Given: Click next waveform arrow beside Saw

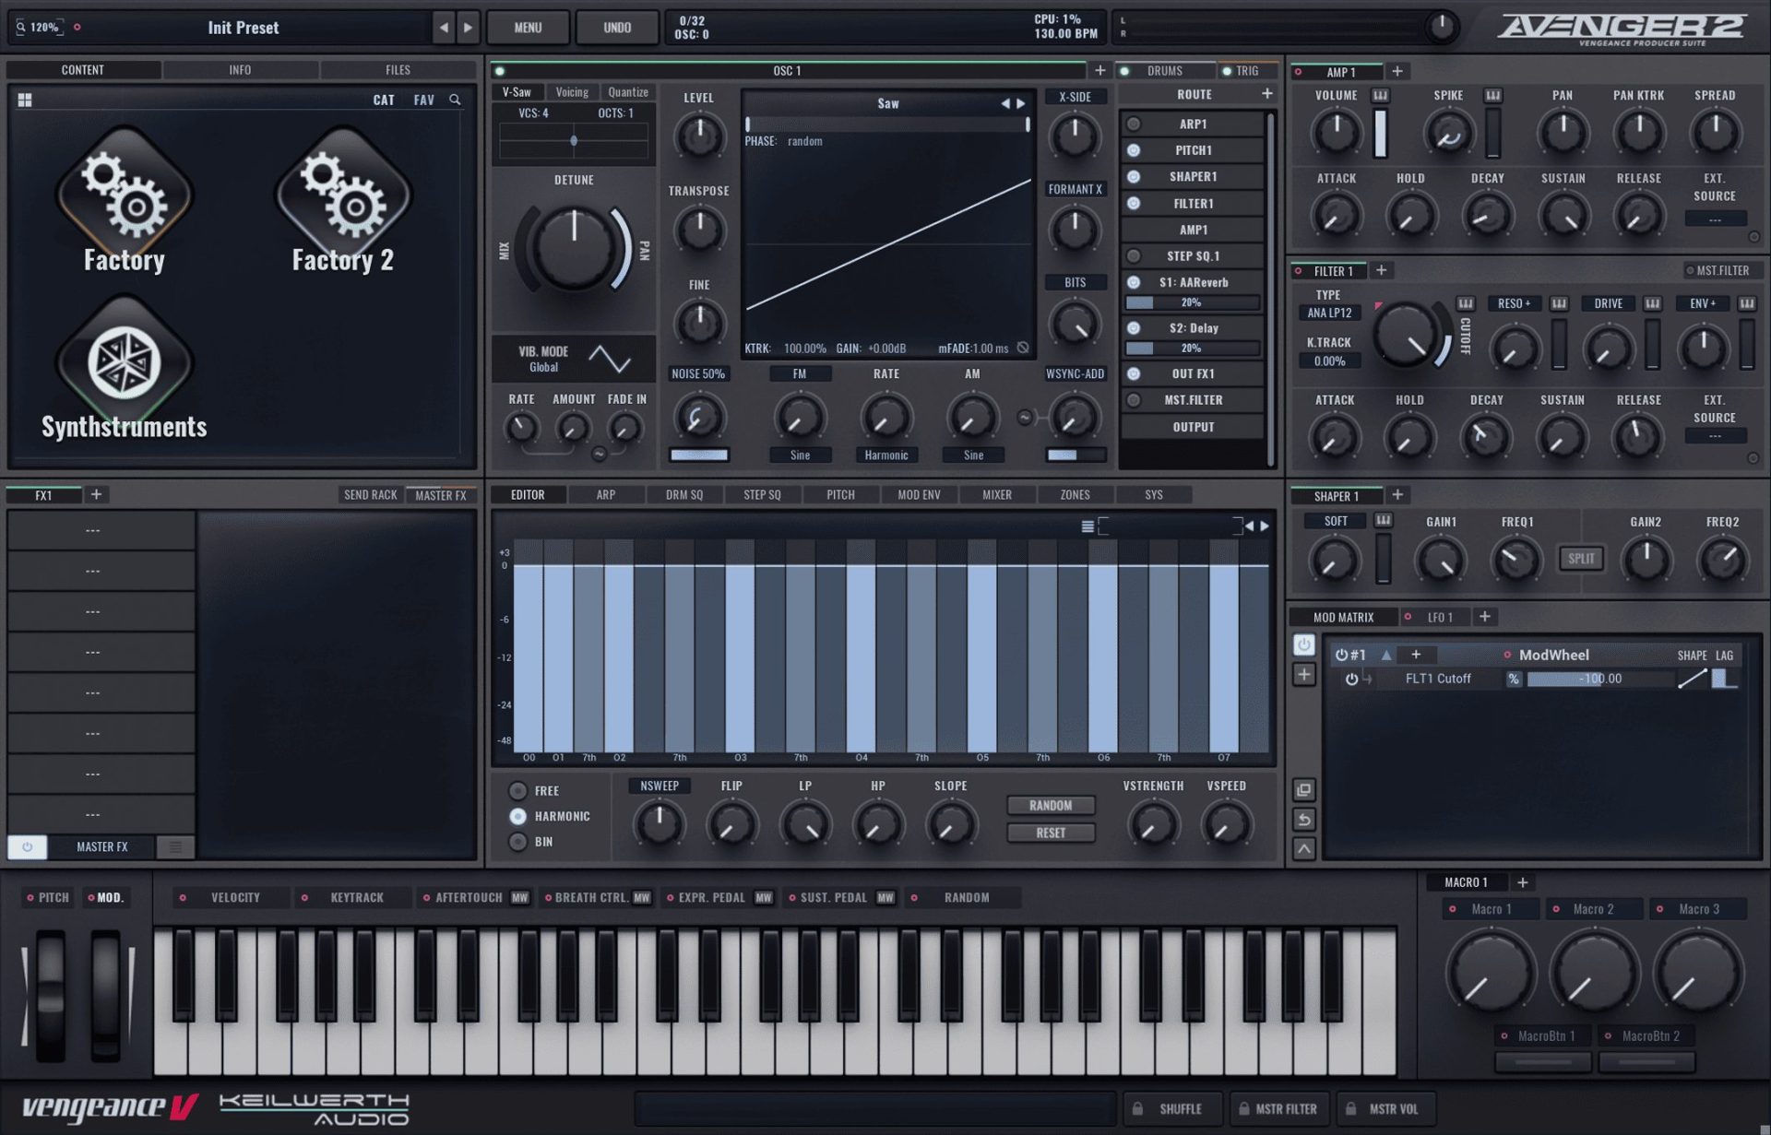Looking at the screenshot, I should (x=1021, y=103).
